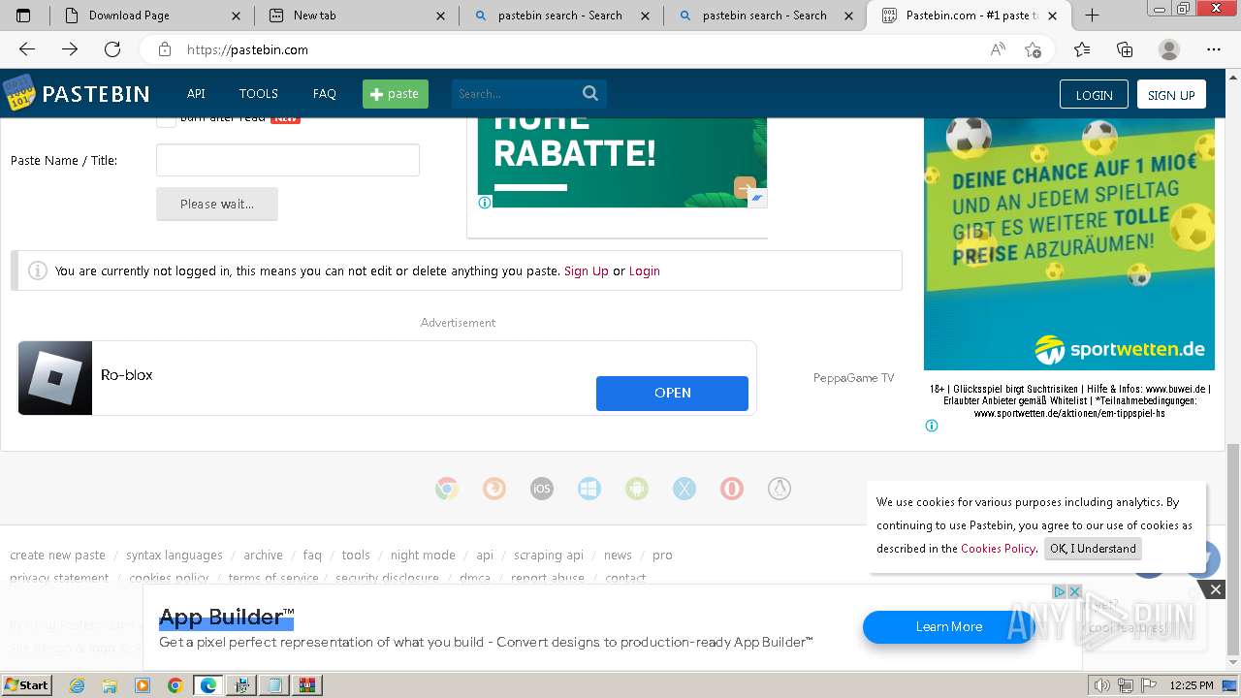This screenshot has height=698, width=1241.
Task: Open the API menu item
Action: click(x=196, y=94)
